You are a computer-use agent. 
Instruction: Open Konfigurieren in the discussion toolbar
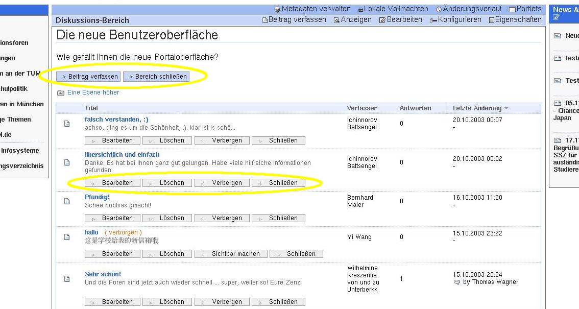[455, 19]
